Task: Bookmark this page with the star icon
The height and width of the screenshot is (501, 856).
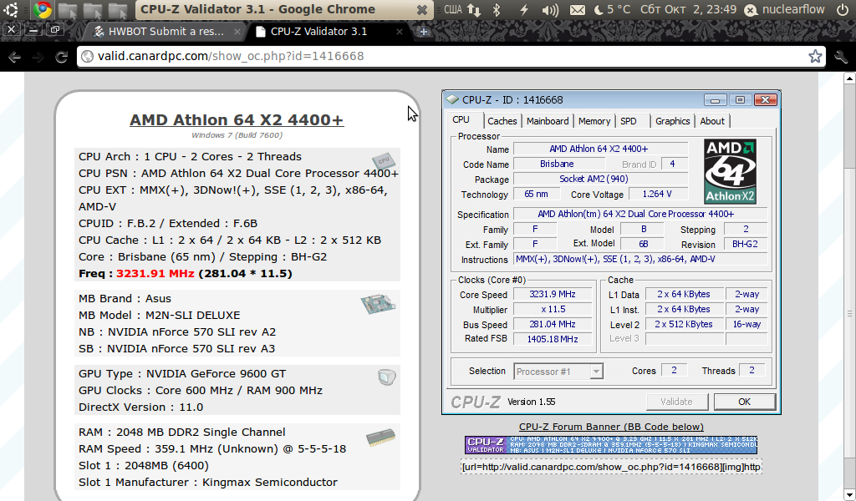Action: (x=815, y=56)
